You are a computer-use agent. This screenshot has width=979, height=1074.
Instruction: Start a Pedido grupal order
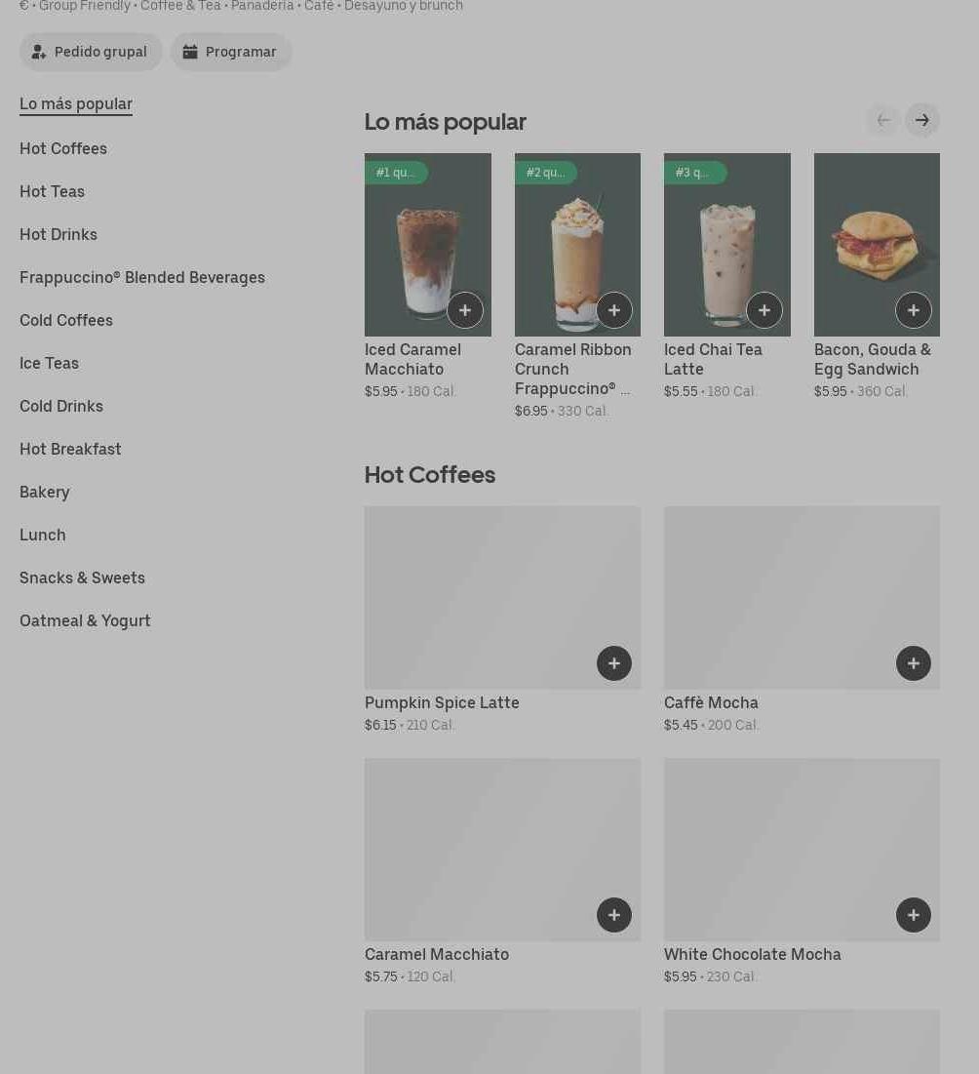(91, 52)
